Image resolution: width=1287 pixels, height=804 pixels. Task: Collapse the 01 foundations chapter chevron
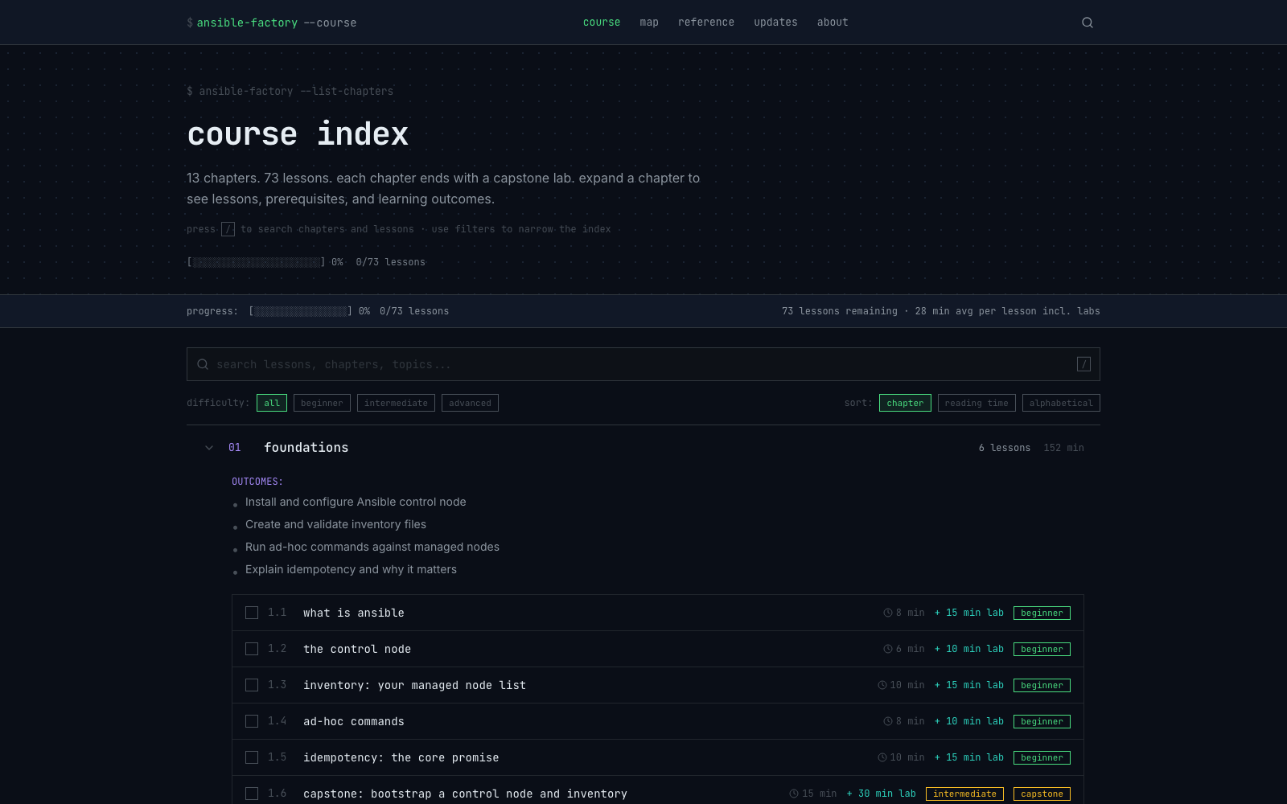coord(209,448)
